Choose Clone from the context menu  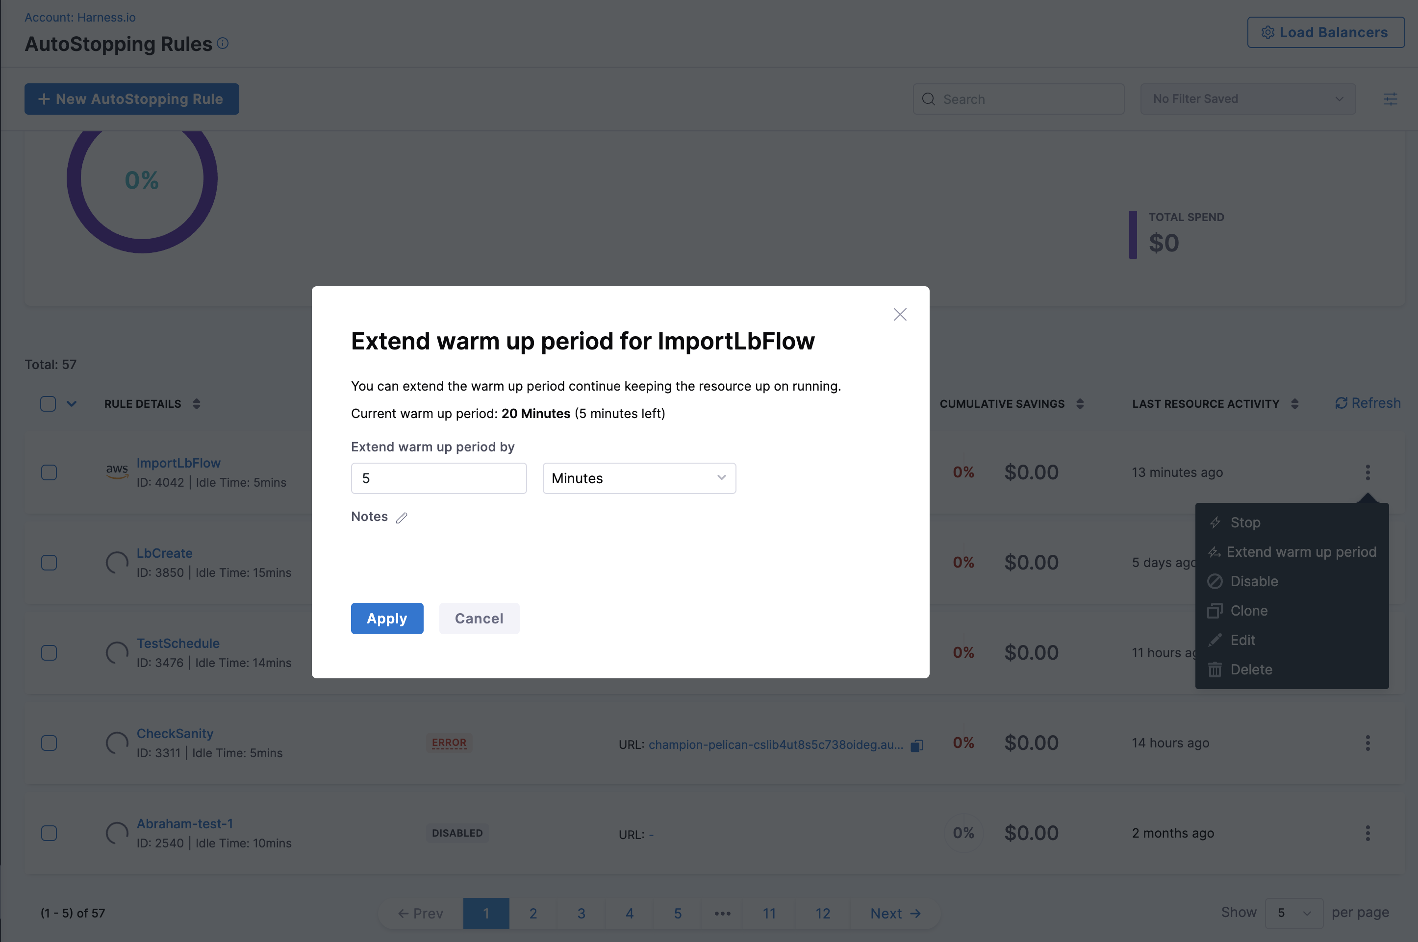click(x=1248, y=611)
